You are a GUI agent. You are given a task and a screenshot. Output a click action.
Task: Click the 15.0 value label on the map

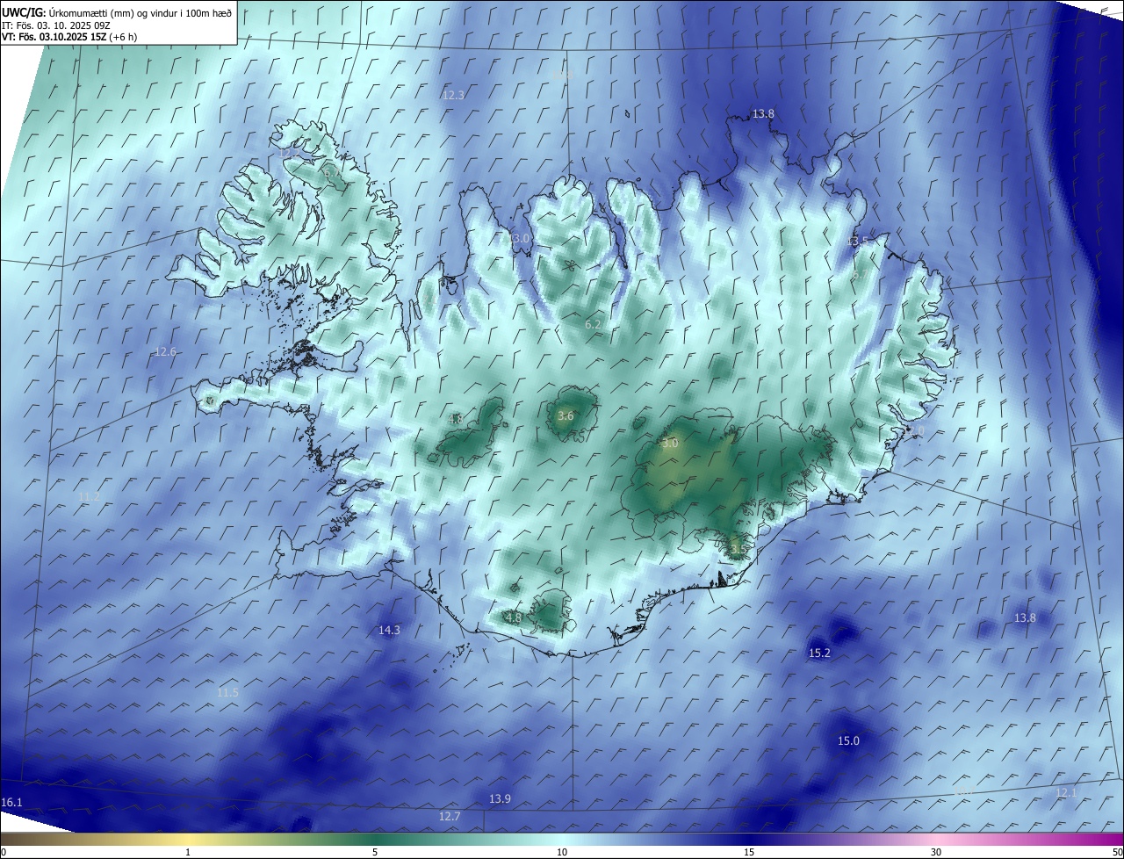848,740
